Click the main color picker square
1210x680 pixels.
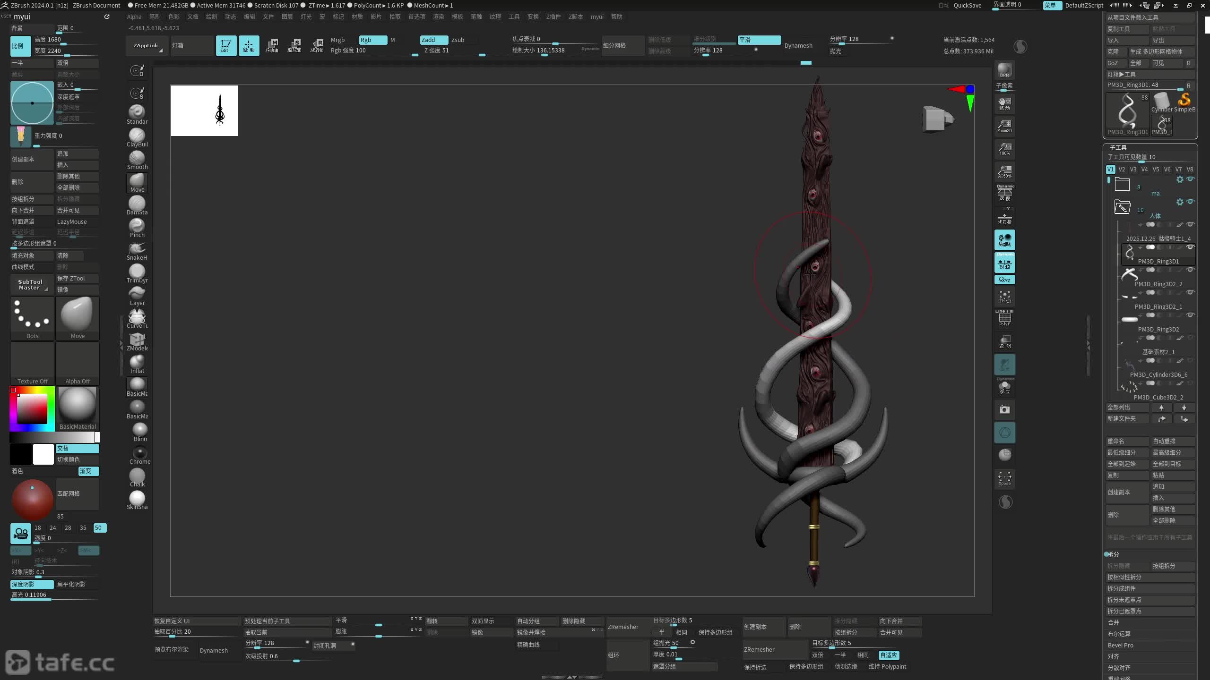coord(32,408)
